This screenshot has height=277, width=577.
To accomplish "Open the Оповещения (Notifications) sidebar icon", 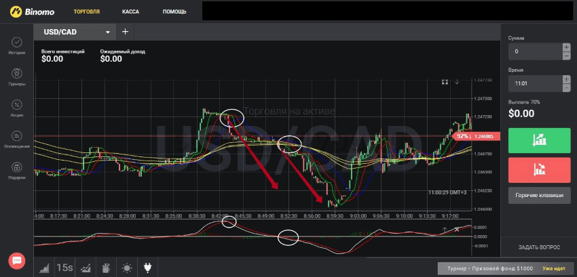I will (17, 137).
